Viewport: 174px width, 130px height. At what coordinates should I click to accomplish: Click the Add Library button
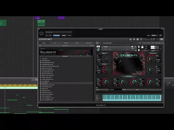65,46
